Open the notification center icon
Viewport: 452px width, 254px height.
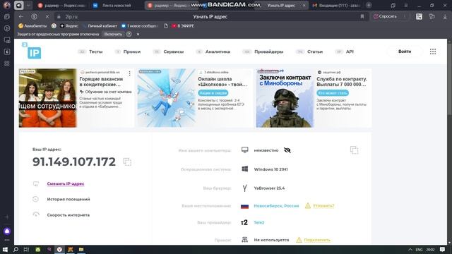(x=442, y=249)
